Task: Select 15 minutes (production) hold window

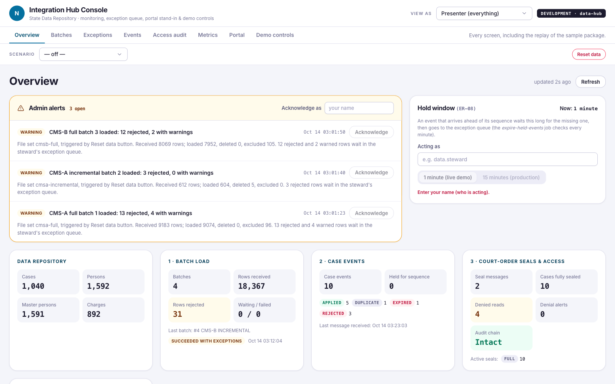Action: pos(511,177)
